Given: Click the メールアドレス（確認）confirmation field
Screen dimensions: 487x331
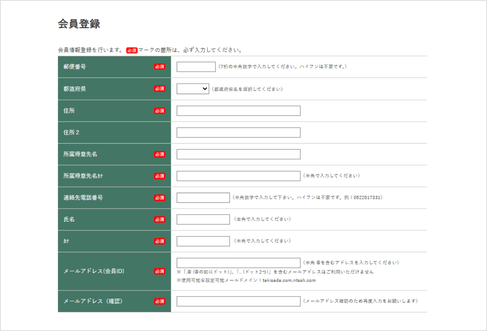Looking at the screenshot, I should pos(238,301).
